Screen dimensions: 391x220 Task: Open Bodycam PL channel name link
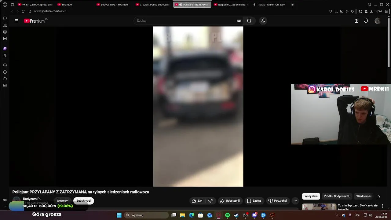pyautogui.click(x=32, y=199)
